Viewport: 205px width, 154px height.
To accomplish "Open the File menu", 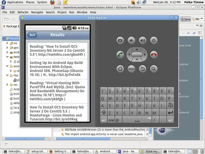I will point(5,12).
